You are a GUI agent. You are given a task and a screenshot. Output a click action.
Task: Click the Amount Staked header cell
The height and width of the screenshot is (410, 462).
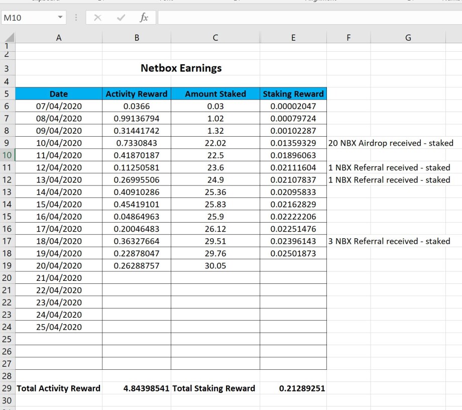pos(215,94)
